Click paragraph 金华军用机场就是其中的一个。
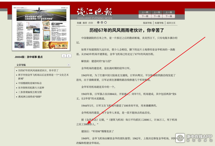 (x=99, y=87)
